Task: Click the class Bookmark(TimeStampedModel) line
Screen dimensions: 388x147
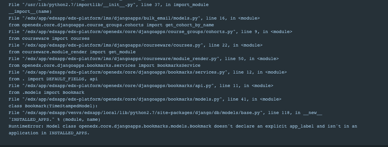Action: pos(53,106)
